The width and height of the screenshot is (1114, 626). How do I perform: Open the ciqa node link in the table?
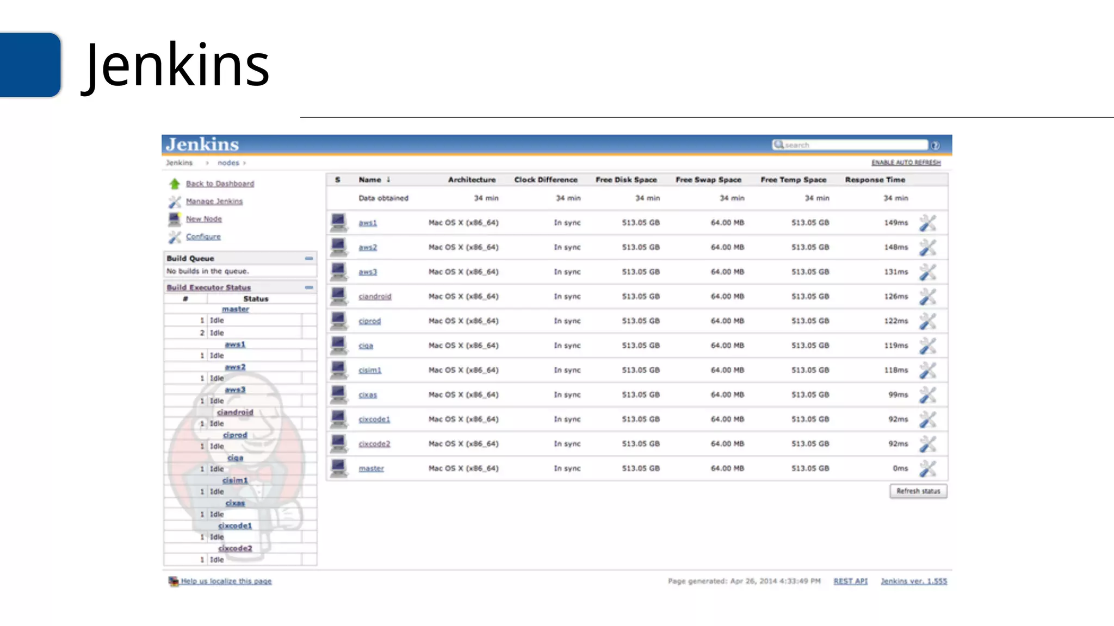pyautogui.click(x=366, y=346)
